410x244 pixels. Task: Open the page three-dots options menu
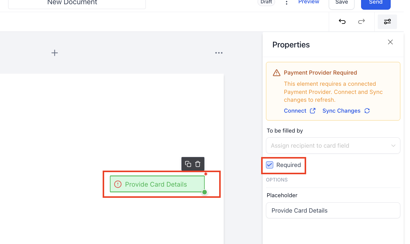[219, 53]
